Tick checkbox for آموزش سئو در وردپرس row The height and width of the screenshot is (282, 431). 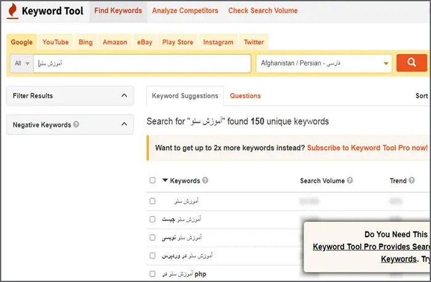click(152, 256)
